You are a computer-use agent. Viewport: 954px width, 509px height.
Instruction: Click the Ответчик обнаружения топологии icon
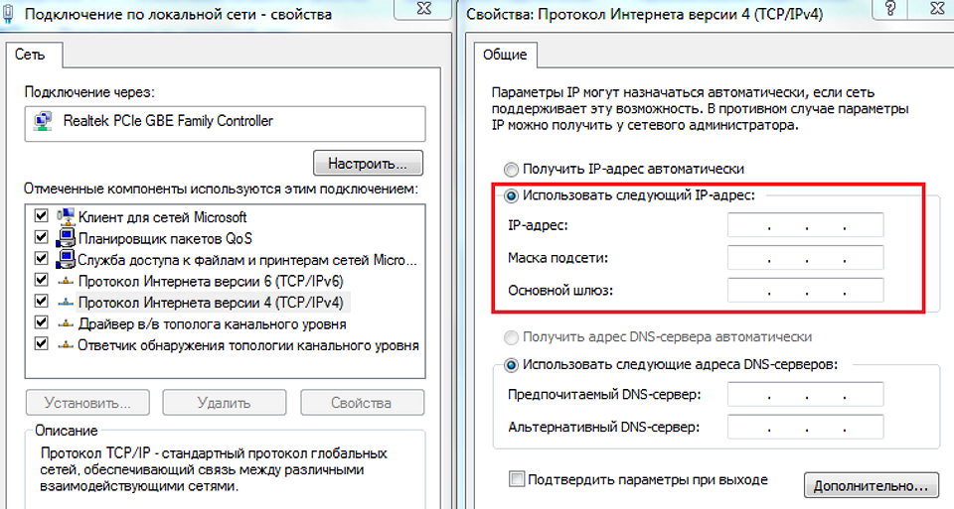pyautogui.click(x=66, y=345)
